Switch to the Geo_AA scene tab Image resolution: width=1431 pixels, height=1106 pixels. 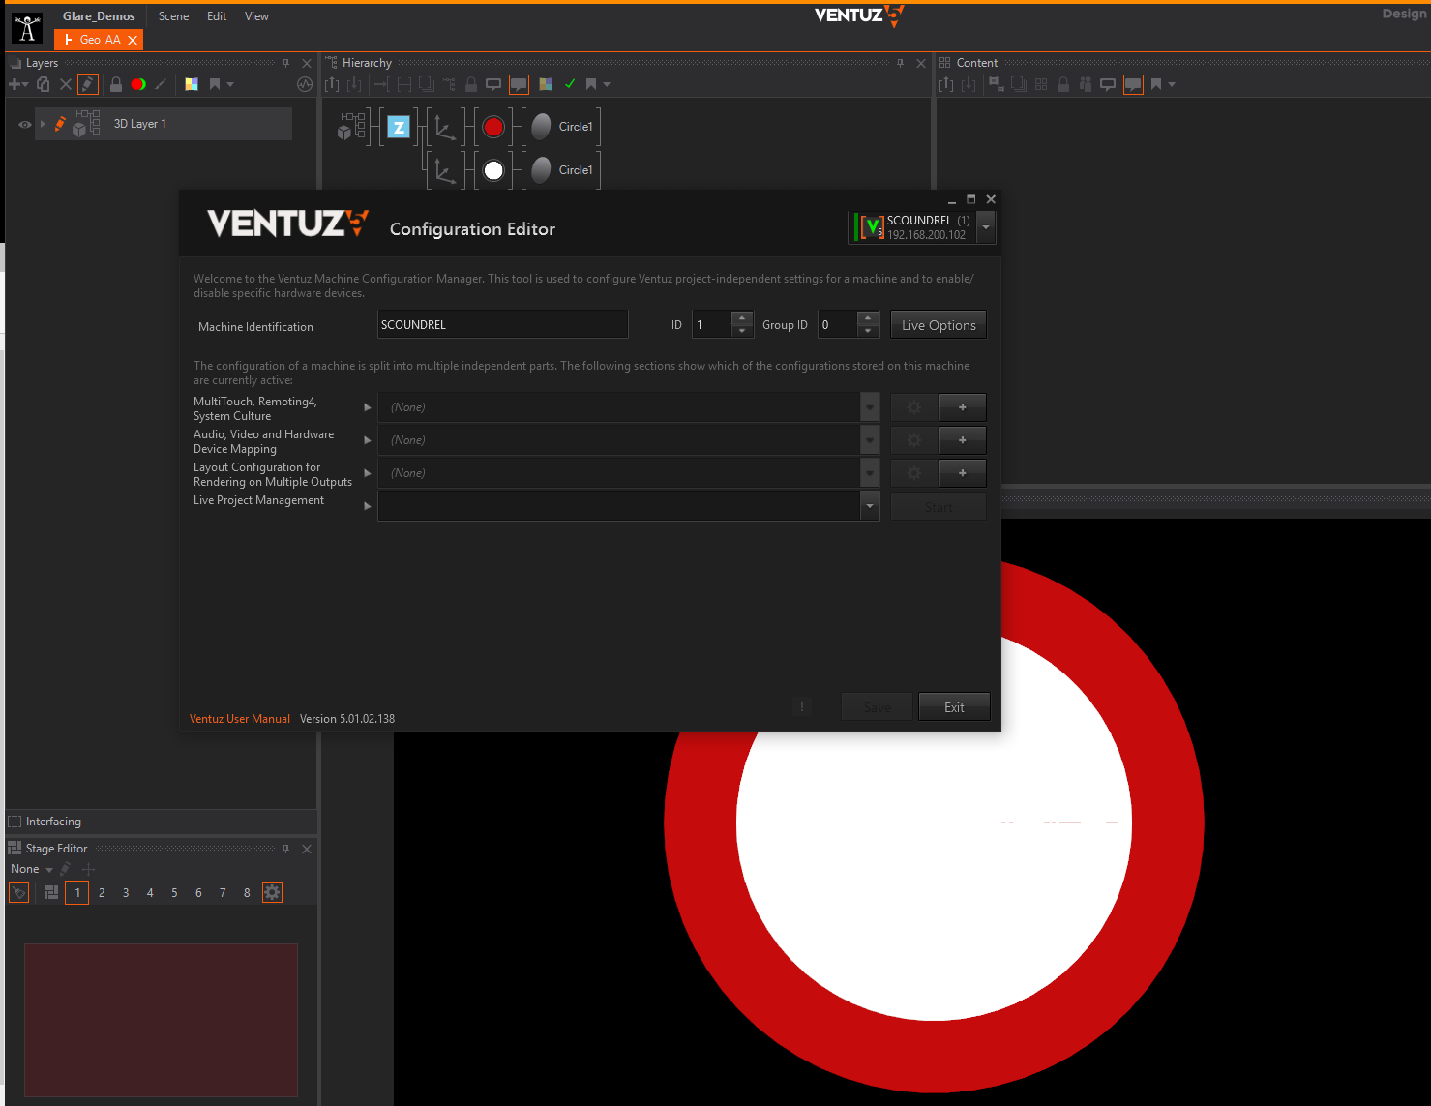(x=100, y=40)
